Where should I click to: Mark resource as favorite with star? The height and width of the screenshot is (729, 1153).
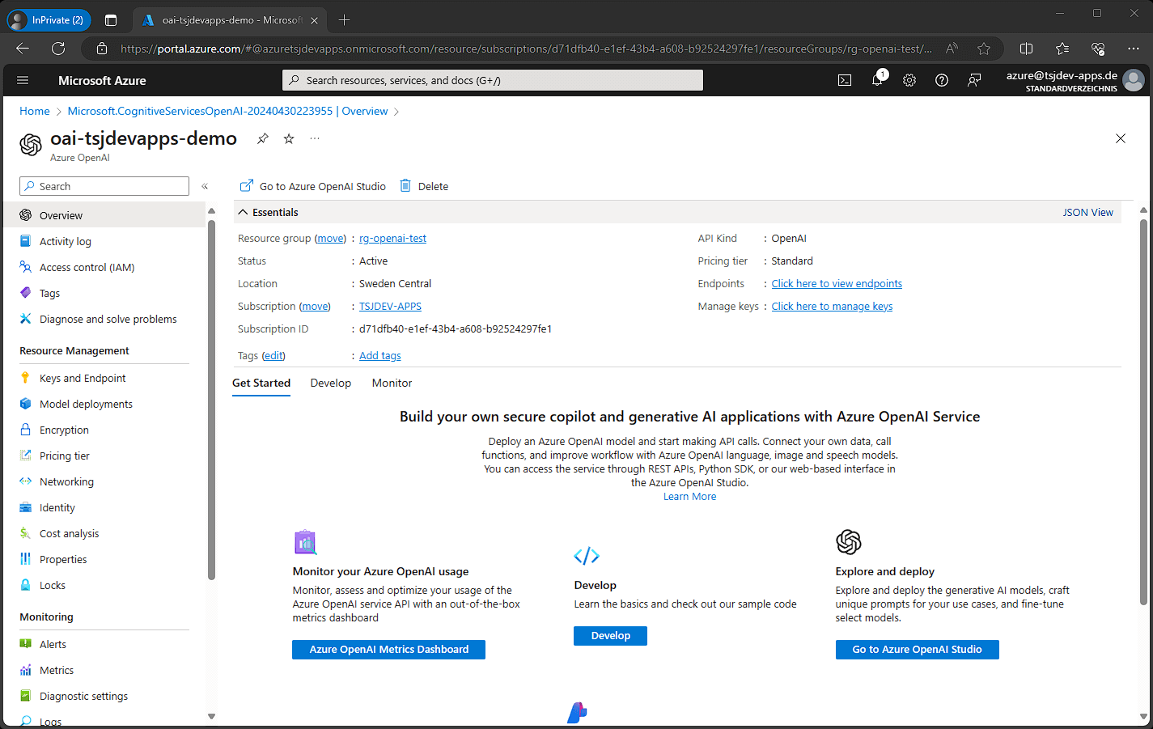(289, 138)
